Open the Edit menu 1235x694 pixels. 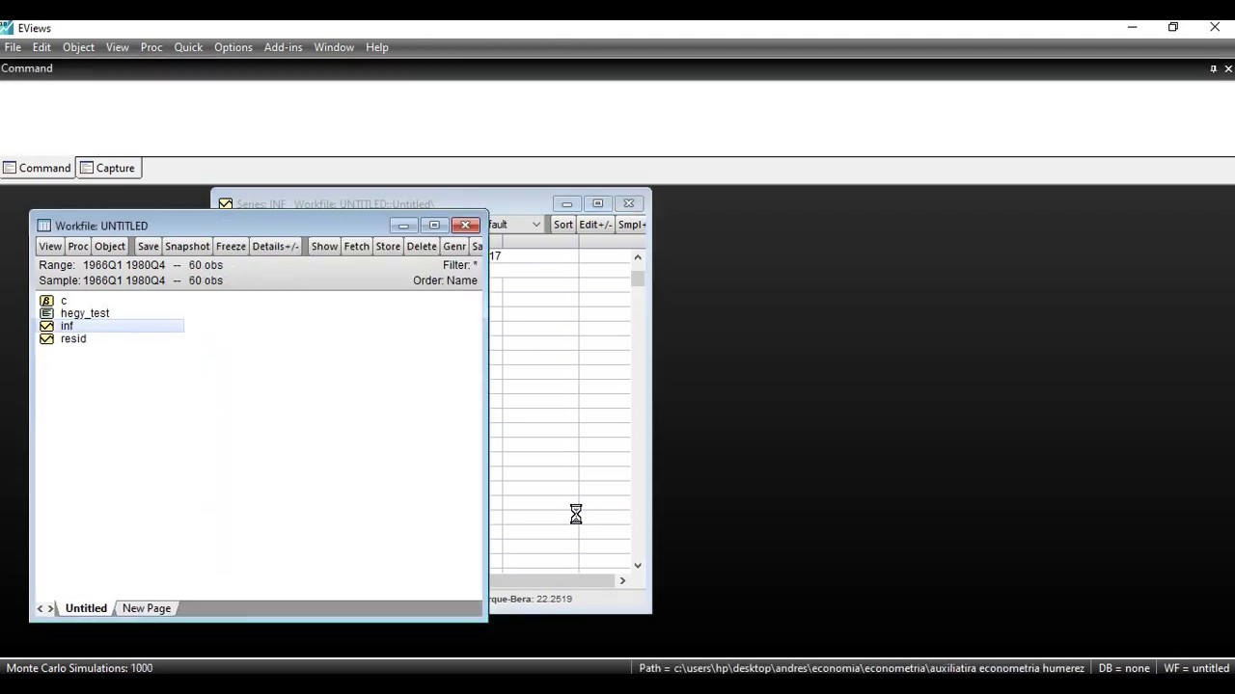pyautogui.click(x=41, y=47)
